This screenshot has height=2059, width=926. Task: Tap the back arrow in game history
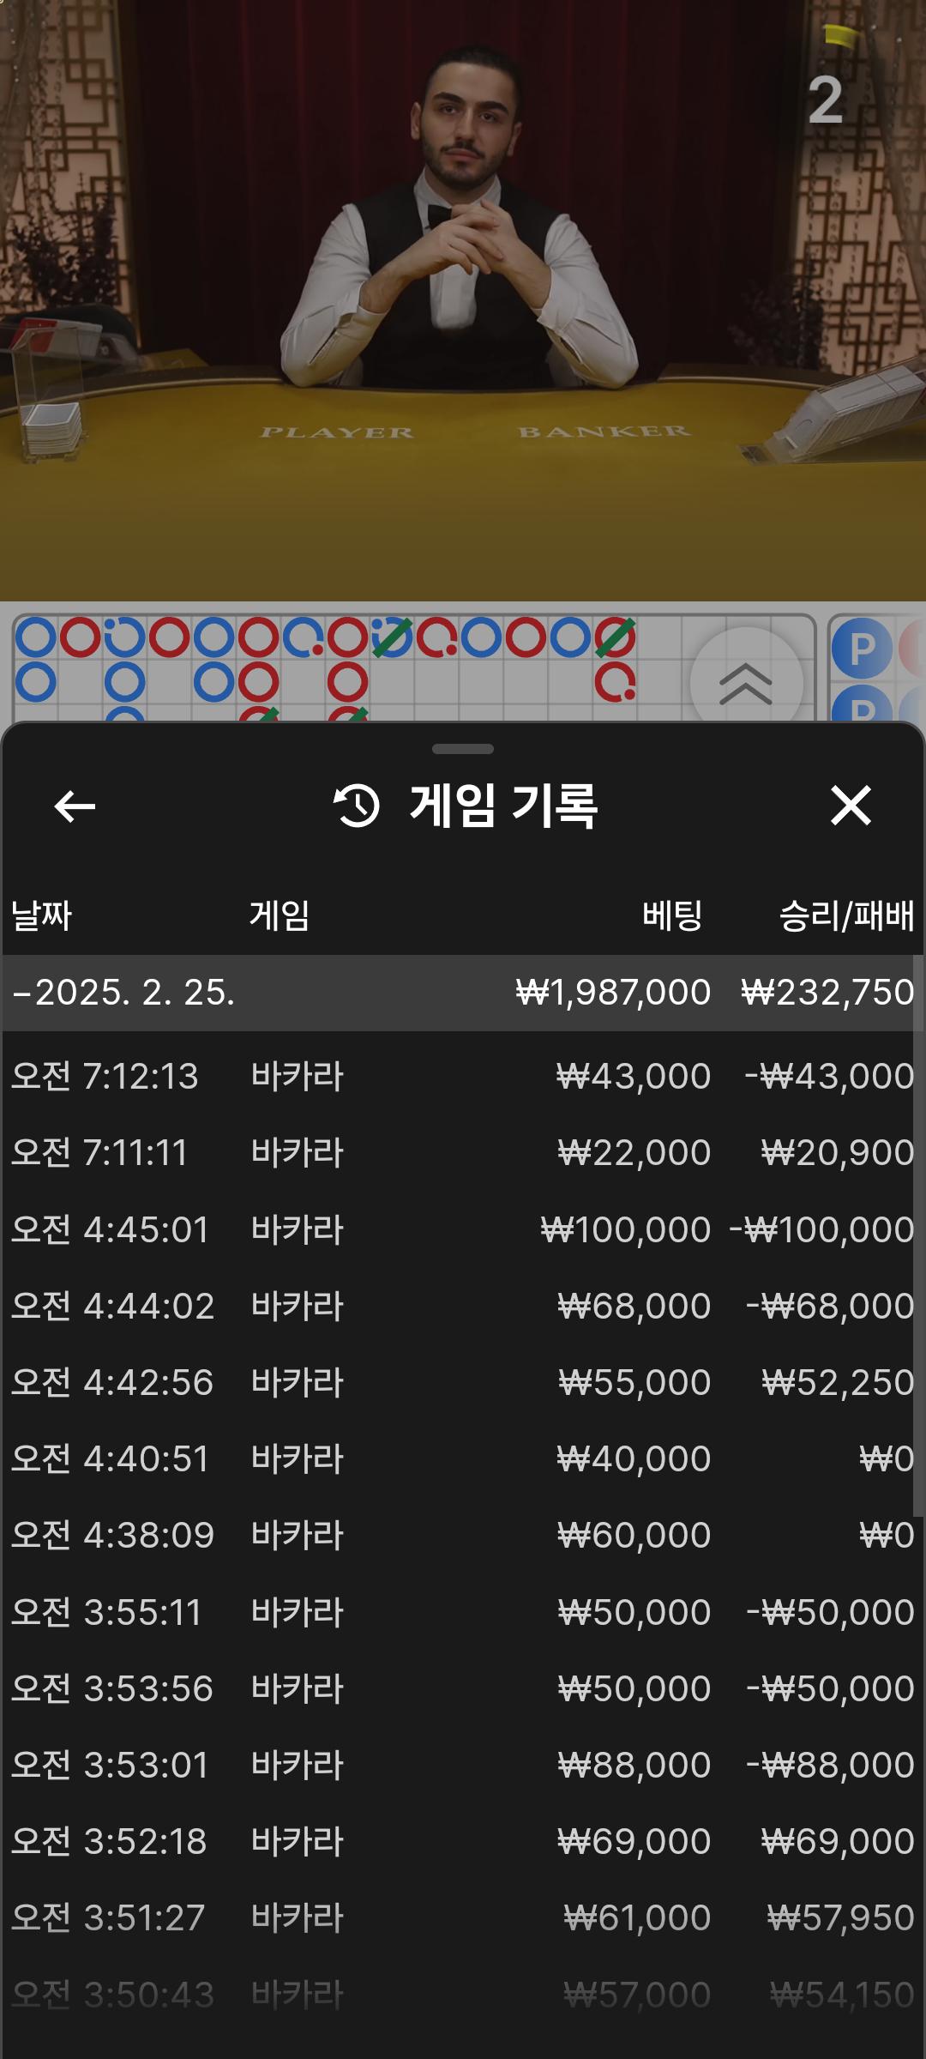75,806
